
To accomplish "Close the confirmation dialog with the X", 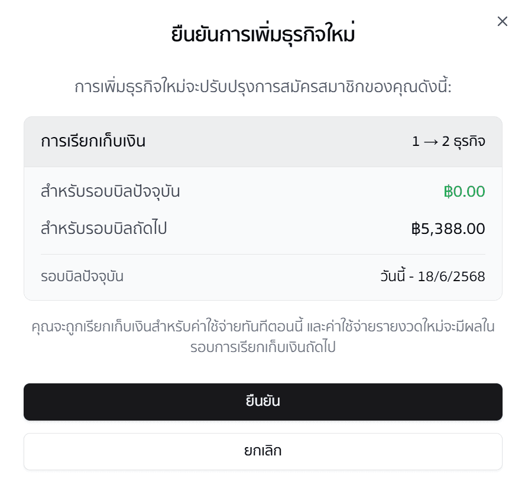I will point(503,21).
